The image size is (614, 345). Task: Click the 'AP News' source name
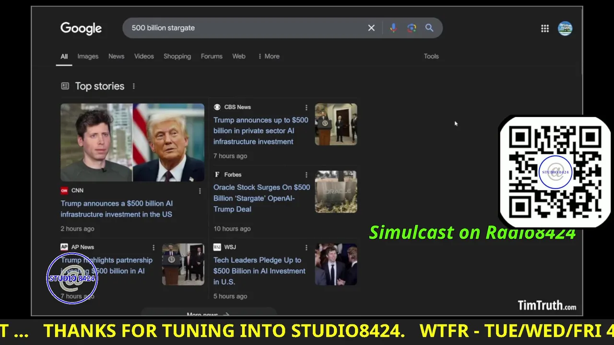coord(83,247)
